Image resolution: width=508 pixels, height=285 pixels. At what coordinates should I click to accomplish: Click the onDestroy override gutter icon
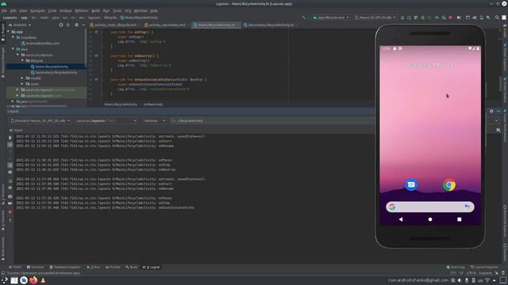click(96, 56)
